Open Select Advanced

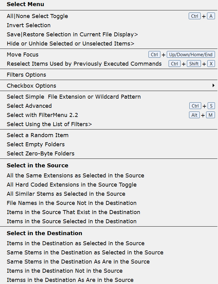(29, 106)
